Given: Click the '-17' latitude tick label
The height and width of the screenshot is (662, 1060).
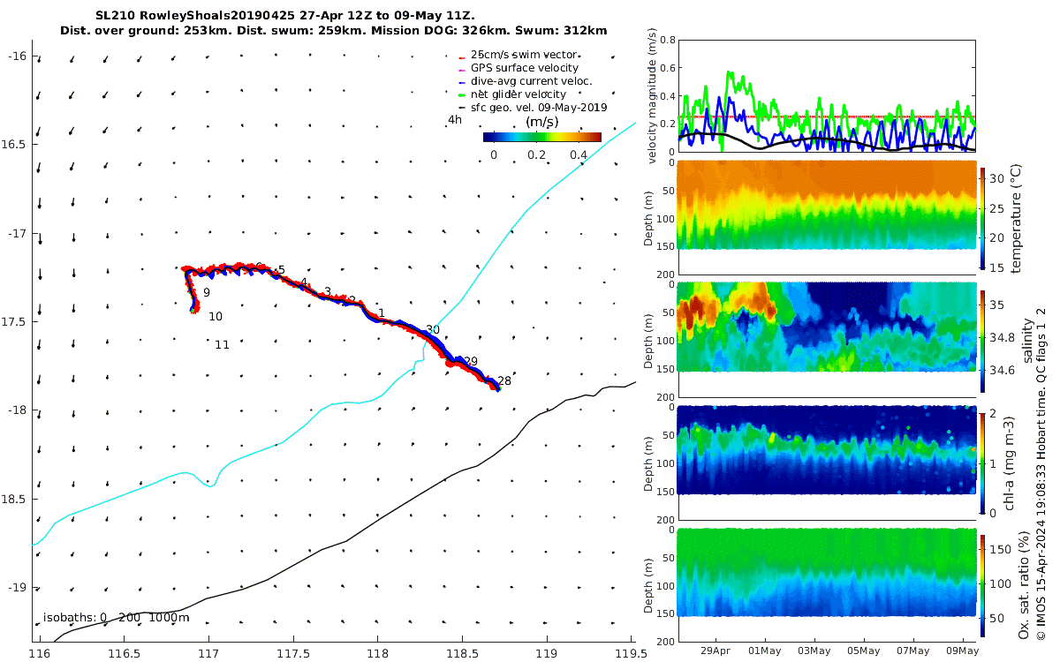Looking at the screenshot, I should (18, 234).
